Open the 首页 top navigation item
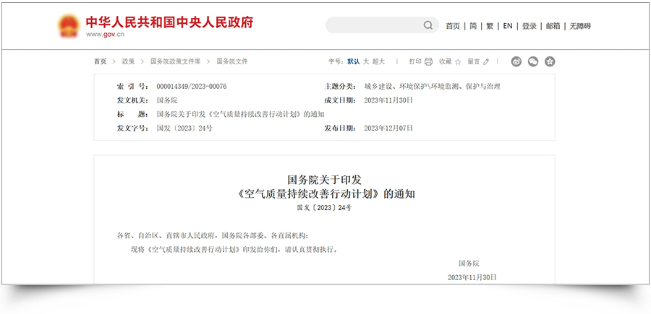Image resolution: width=651 pixels, height=314 pixels. click(453, 26)
